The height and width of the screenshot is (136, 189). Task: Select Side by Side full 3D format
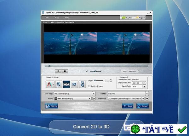[x=67, y=84]
